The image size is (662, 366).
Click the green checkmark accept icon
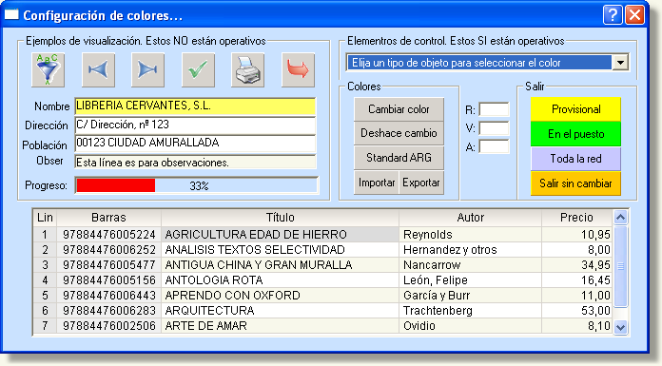(x=198, y=69)
